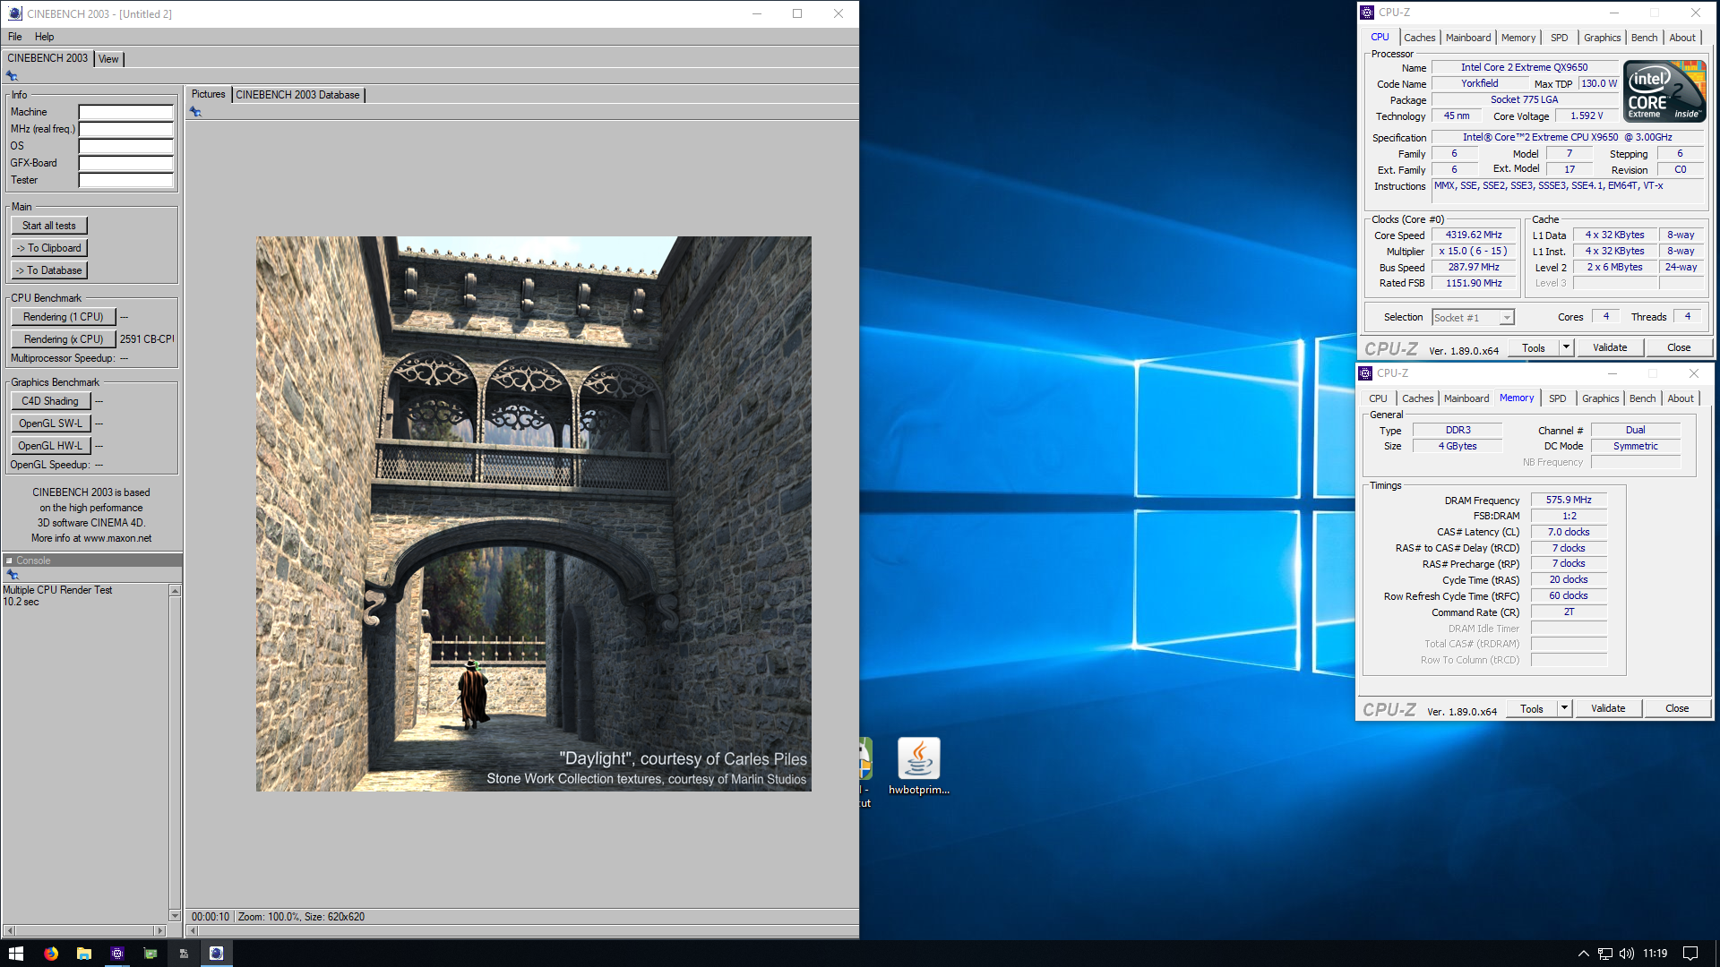Click the gray taskbar icon beside CINEBENCH
The image size is (1720, 967).
coord(184,954)
